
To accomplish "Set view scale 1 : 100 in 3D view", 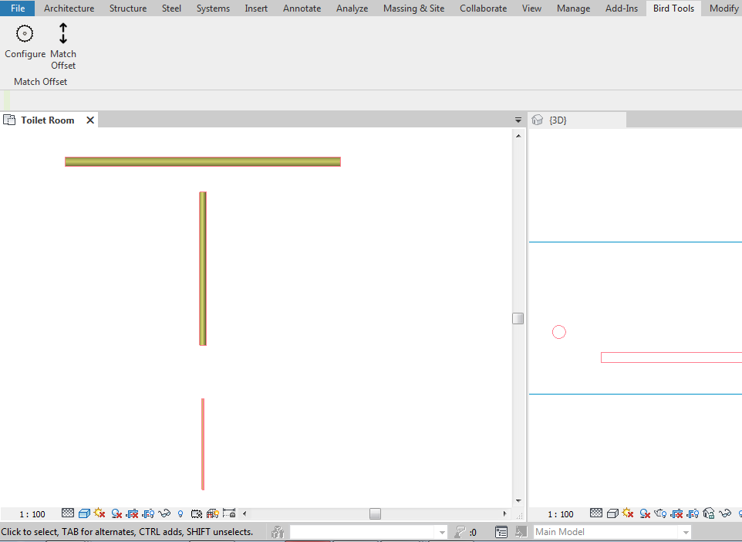I will 561,514.
